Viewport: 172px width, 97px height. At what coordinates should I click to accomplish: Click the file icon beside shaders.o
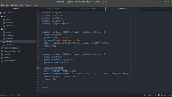[4, 23]
